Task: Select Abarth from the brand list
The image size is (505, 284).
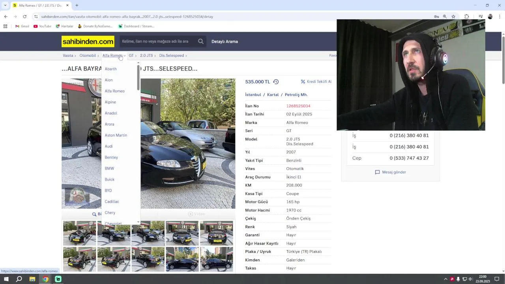Action: pos(110,69)
